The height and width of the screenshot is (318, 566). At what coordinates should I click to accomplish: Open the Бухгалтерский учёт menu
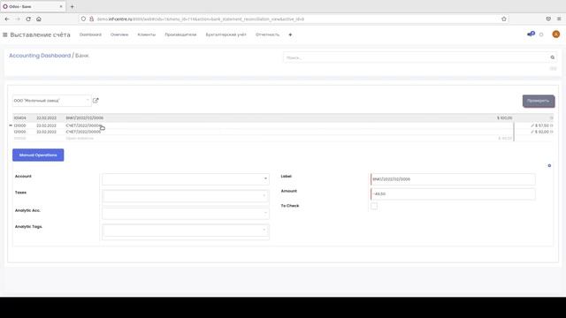click(226, 34)
